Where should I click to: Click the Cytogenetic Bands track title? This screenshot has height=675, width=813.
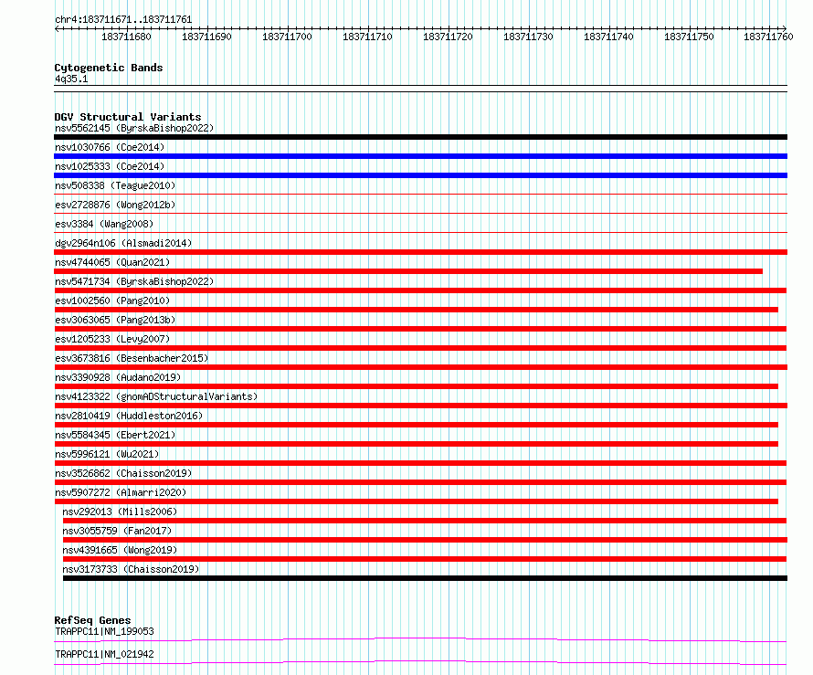(109, 68)
